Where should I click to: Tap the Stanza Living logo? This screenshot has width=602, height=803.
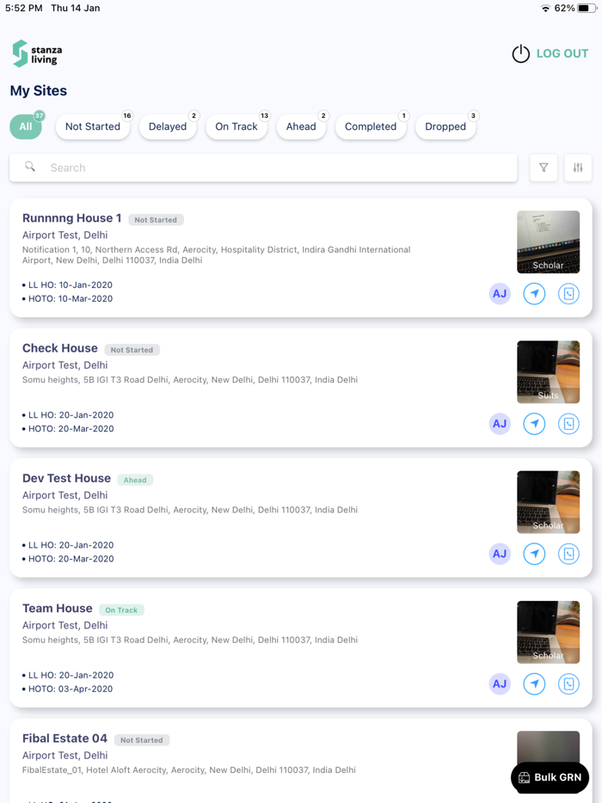click(38, 53)
